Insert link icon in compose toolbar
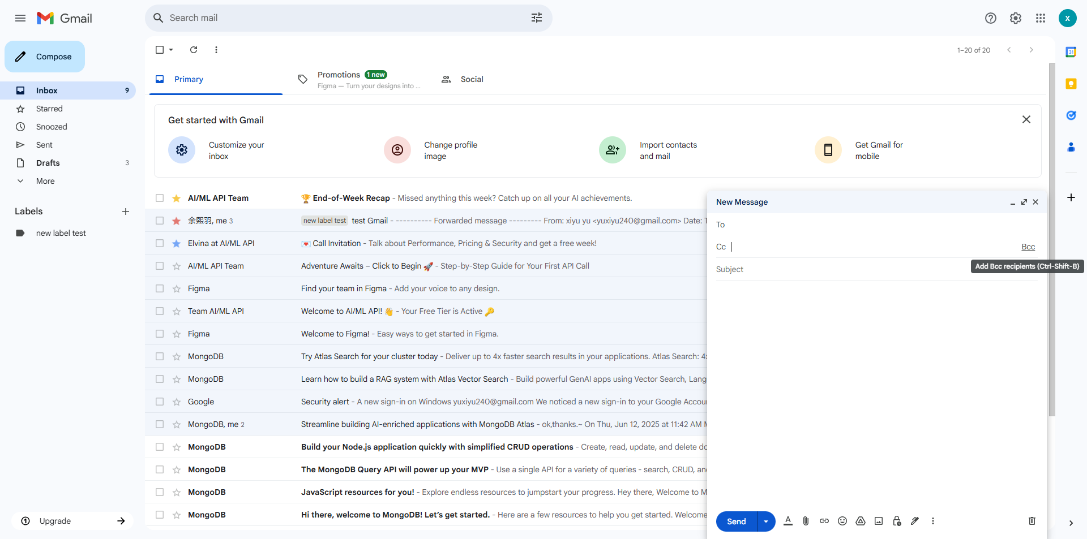Screen dimensions: 1087x539 824,521
